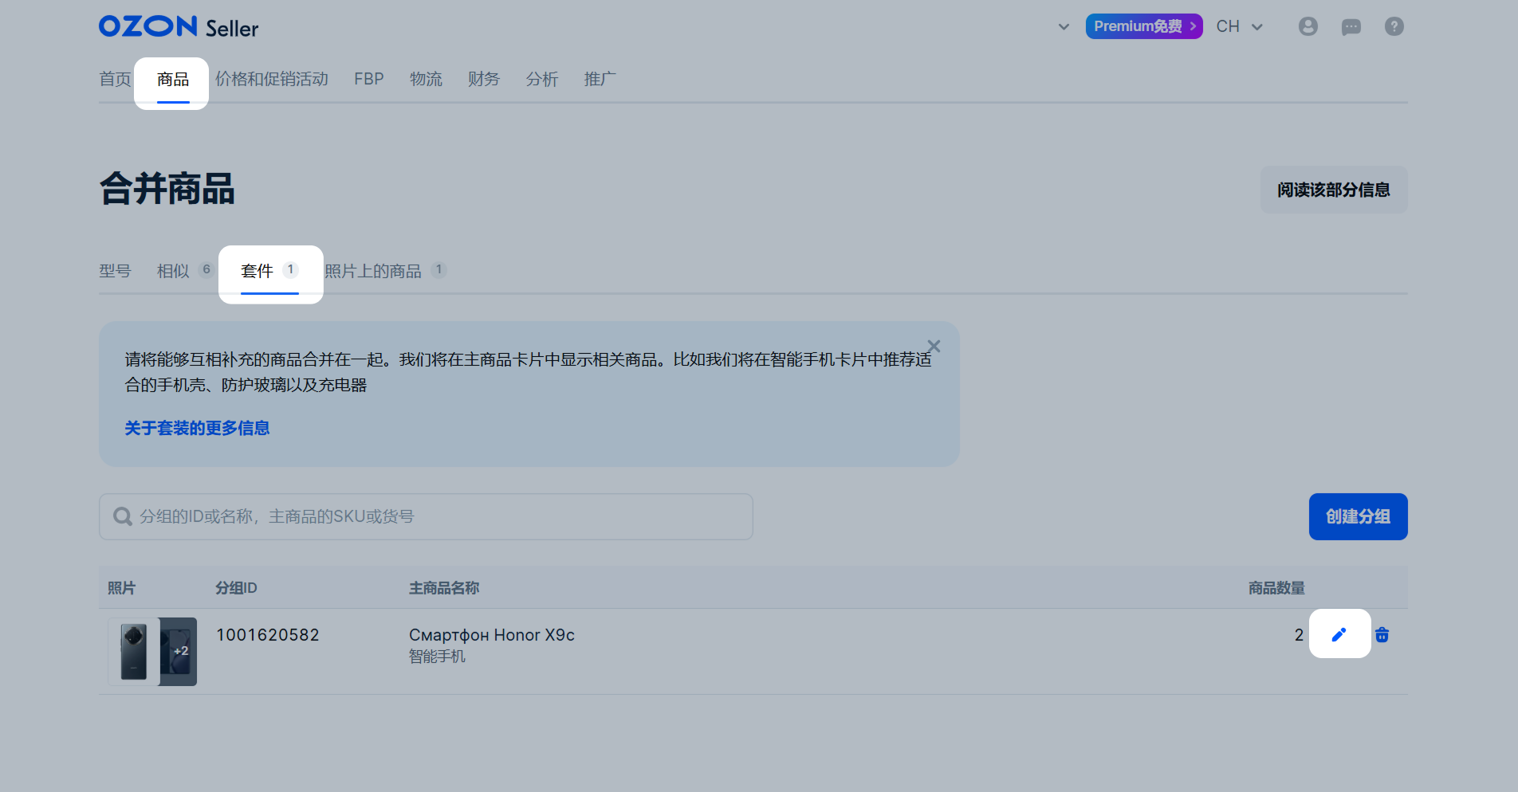1518x792 pixels.
Task: Click product name Смартфон Honor X9c
Action: (x=492, y=635)
